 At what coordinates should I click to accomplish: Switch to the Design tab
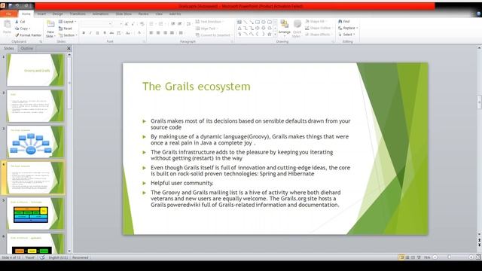(57, 14)
